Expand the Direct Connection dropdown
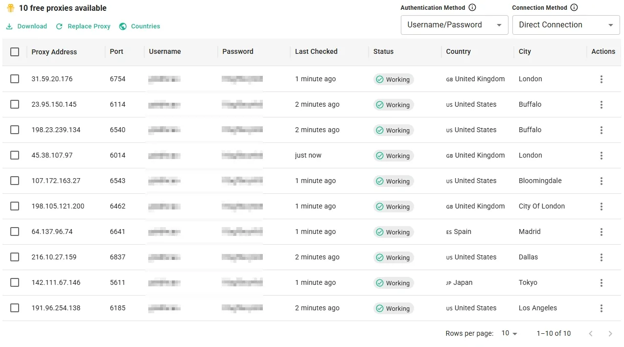Image resolution: width=624 pixels, height=347 pixels. 566,25
